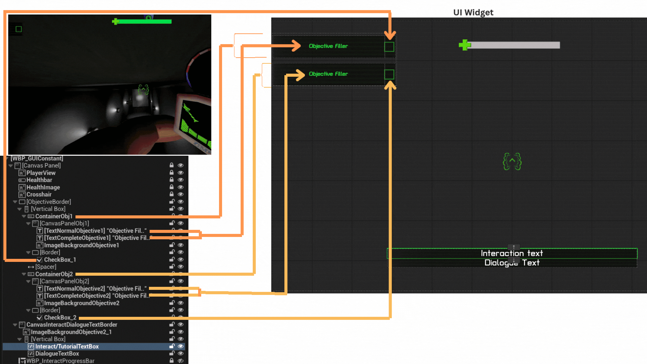
Task: Click lock icon for Healthbar widget
Action: 172,180
